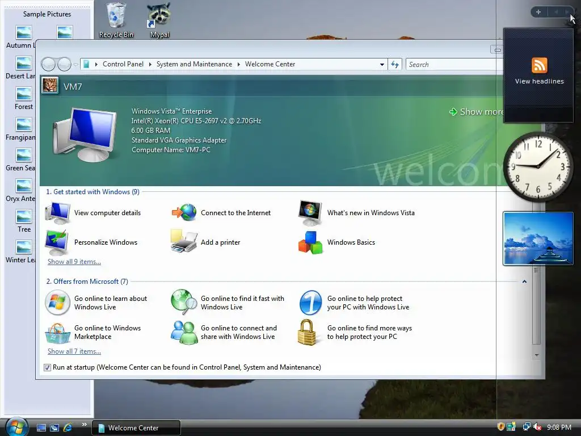Click the security shield tray icon
Viewport: 581px width, 436px height.
click(x=500, y=427)
